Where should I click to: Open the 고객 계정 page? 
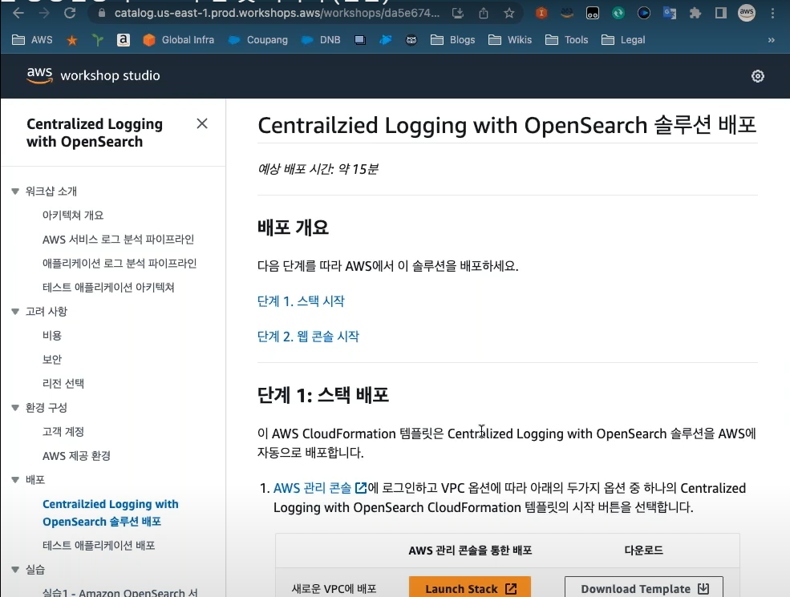click(63, 431)
